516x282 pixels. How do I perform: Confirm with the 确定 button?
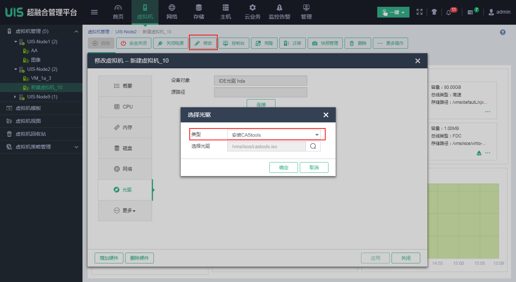[x=283, y=167]
